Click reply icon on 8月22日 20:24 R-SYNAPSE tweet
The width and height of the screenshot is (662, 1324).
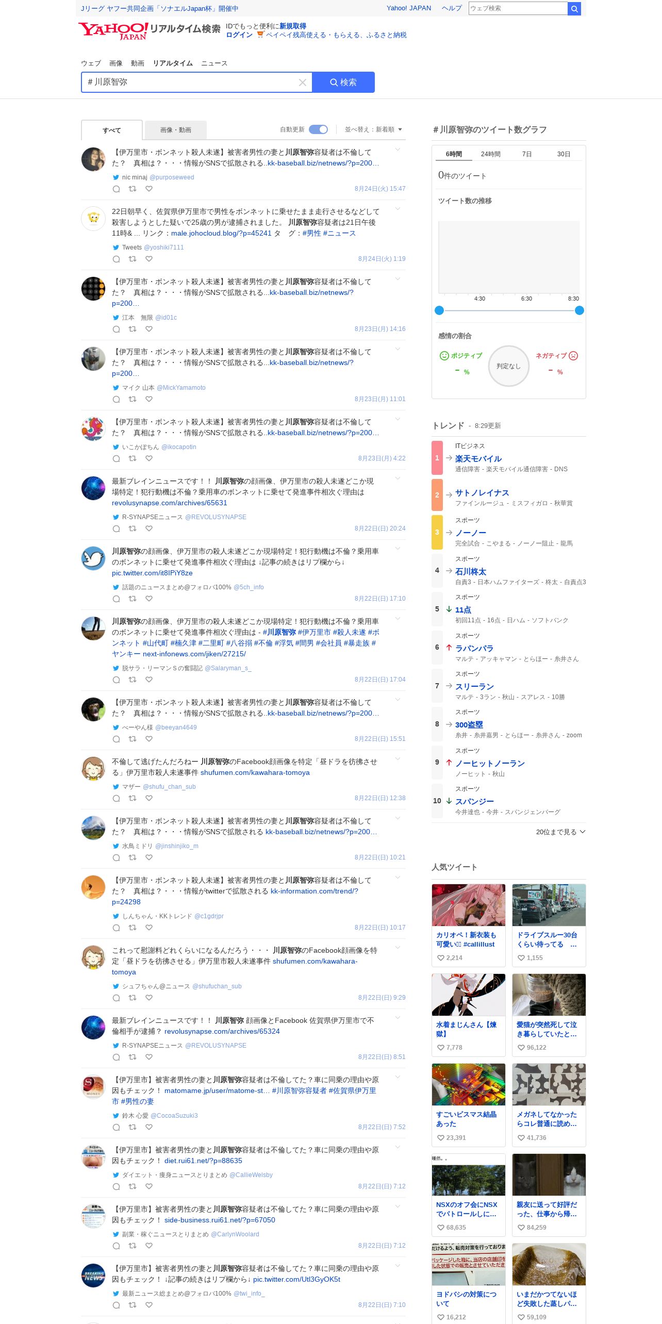[x=117, y=528]
